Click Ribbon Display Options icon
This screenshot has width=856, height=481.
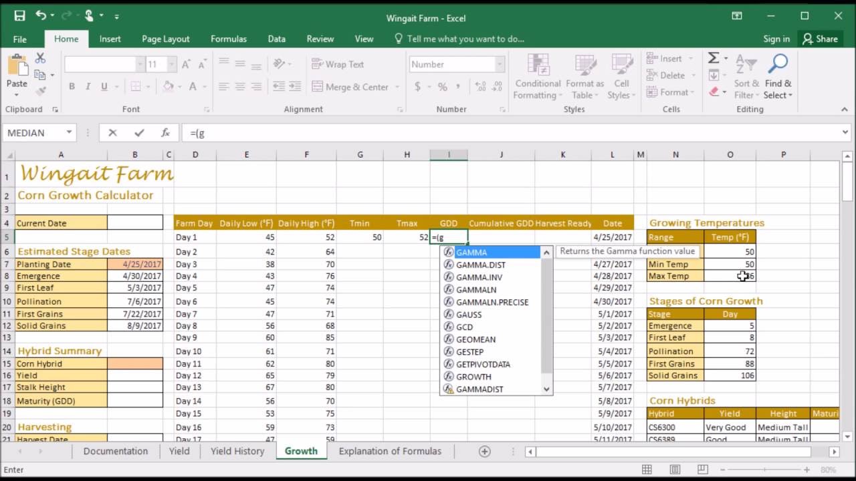click(x=736, y=15)
